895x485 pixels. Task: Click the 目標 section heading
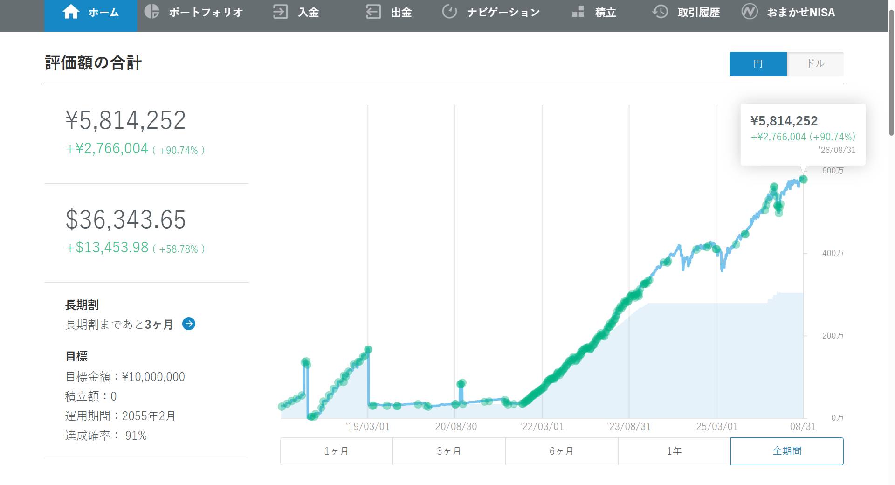point(76,356)
